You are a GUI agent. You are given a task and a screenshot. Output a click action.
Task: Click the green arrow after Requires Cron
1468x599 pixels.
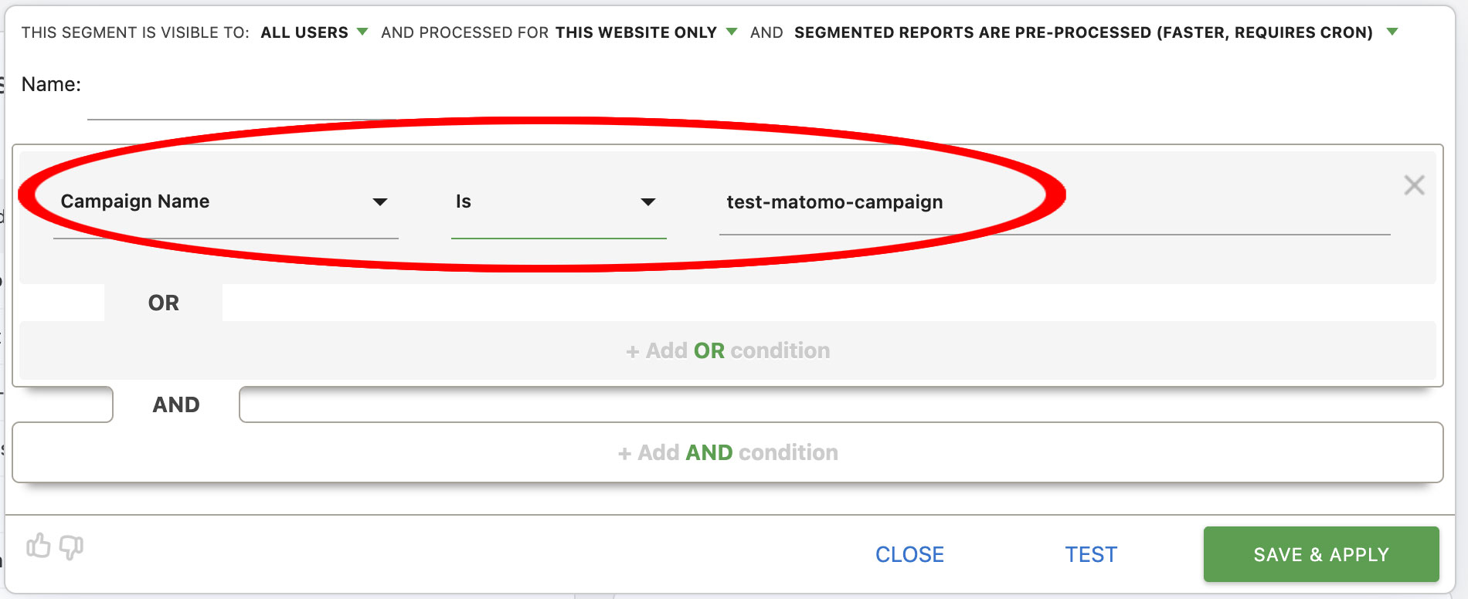[1392, 32]
